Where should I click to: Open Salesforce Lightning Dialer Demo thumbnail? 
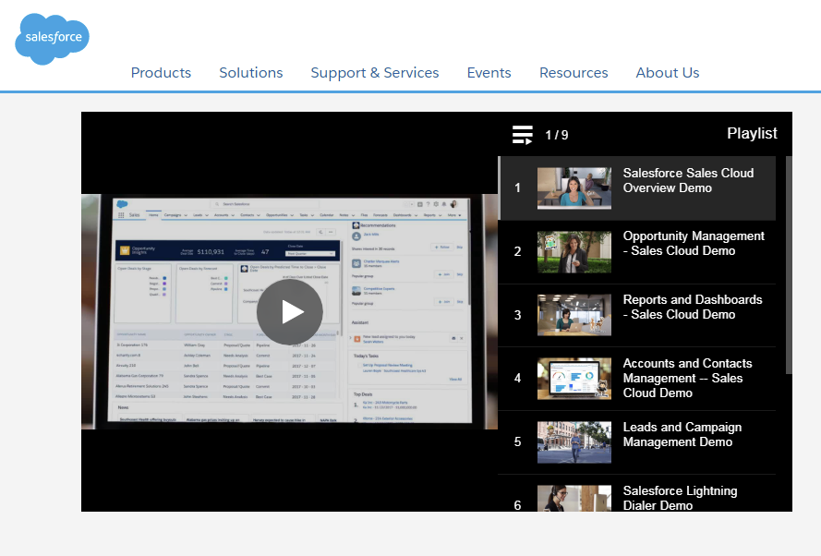[x=573, y=499]
